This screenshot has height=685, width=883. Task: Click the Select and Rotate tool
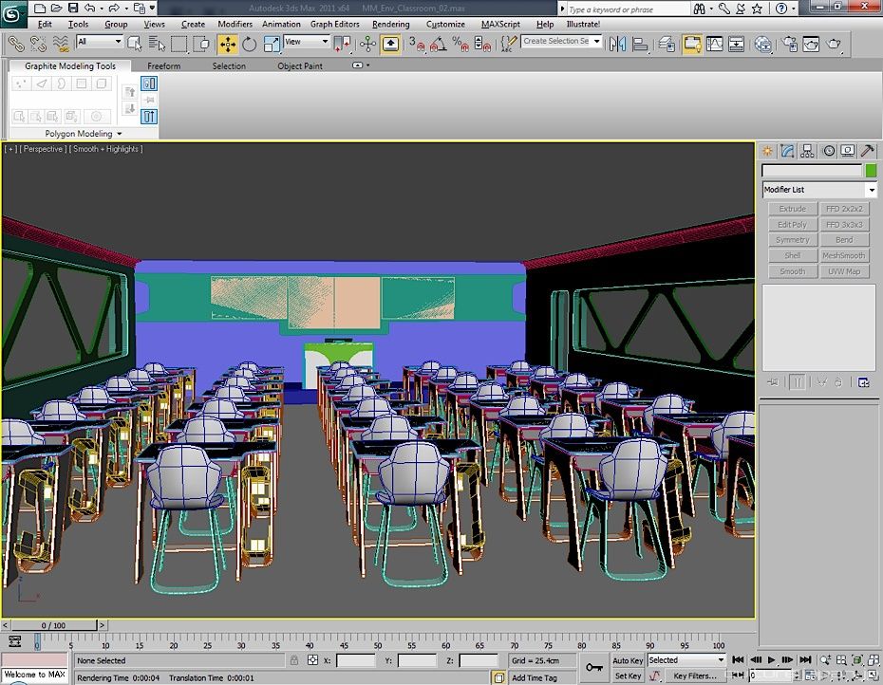tap(250, 44)
